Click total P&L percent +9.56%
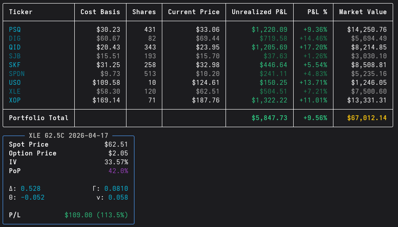Screen dimensions: 398x227 point(315,118)
